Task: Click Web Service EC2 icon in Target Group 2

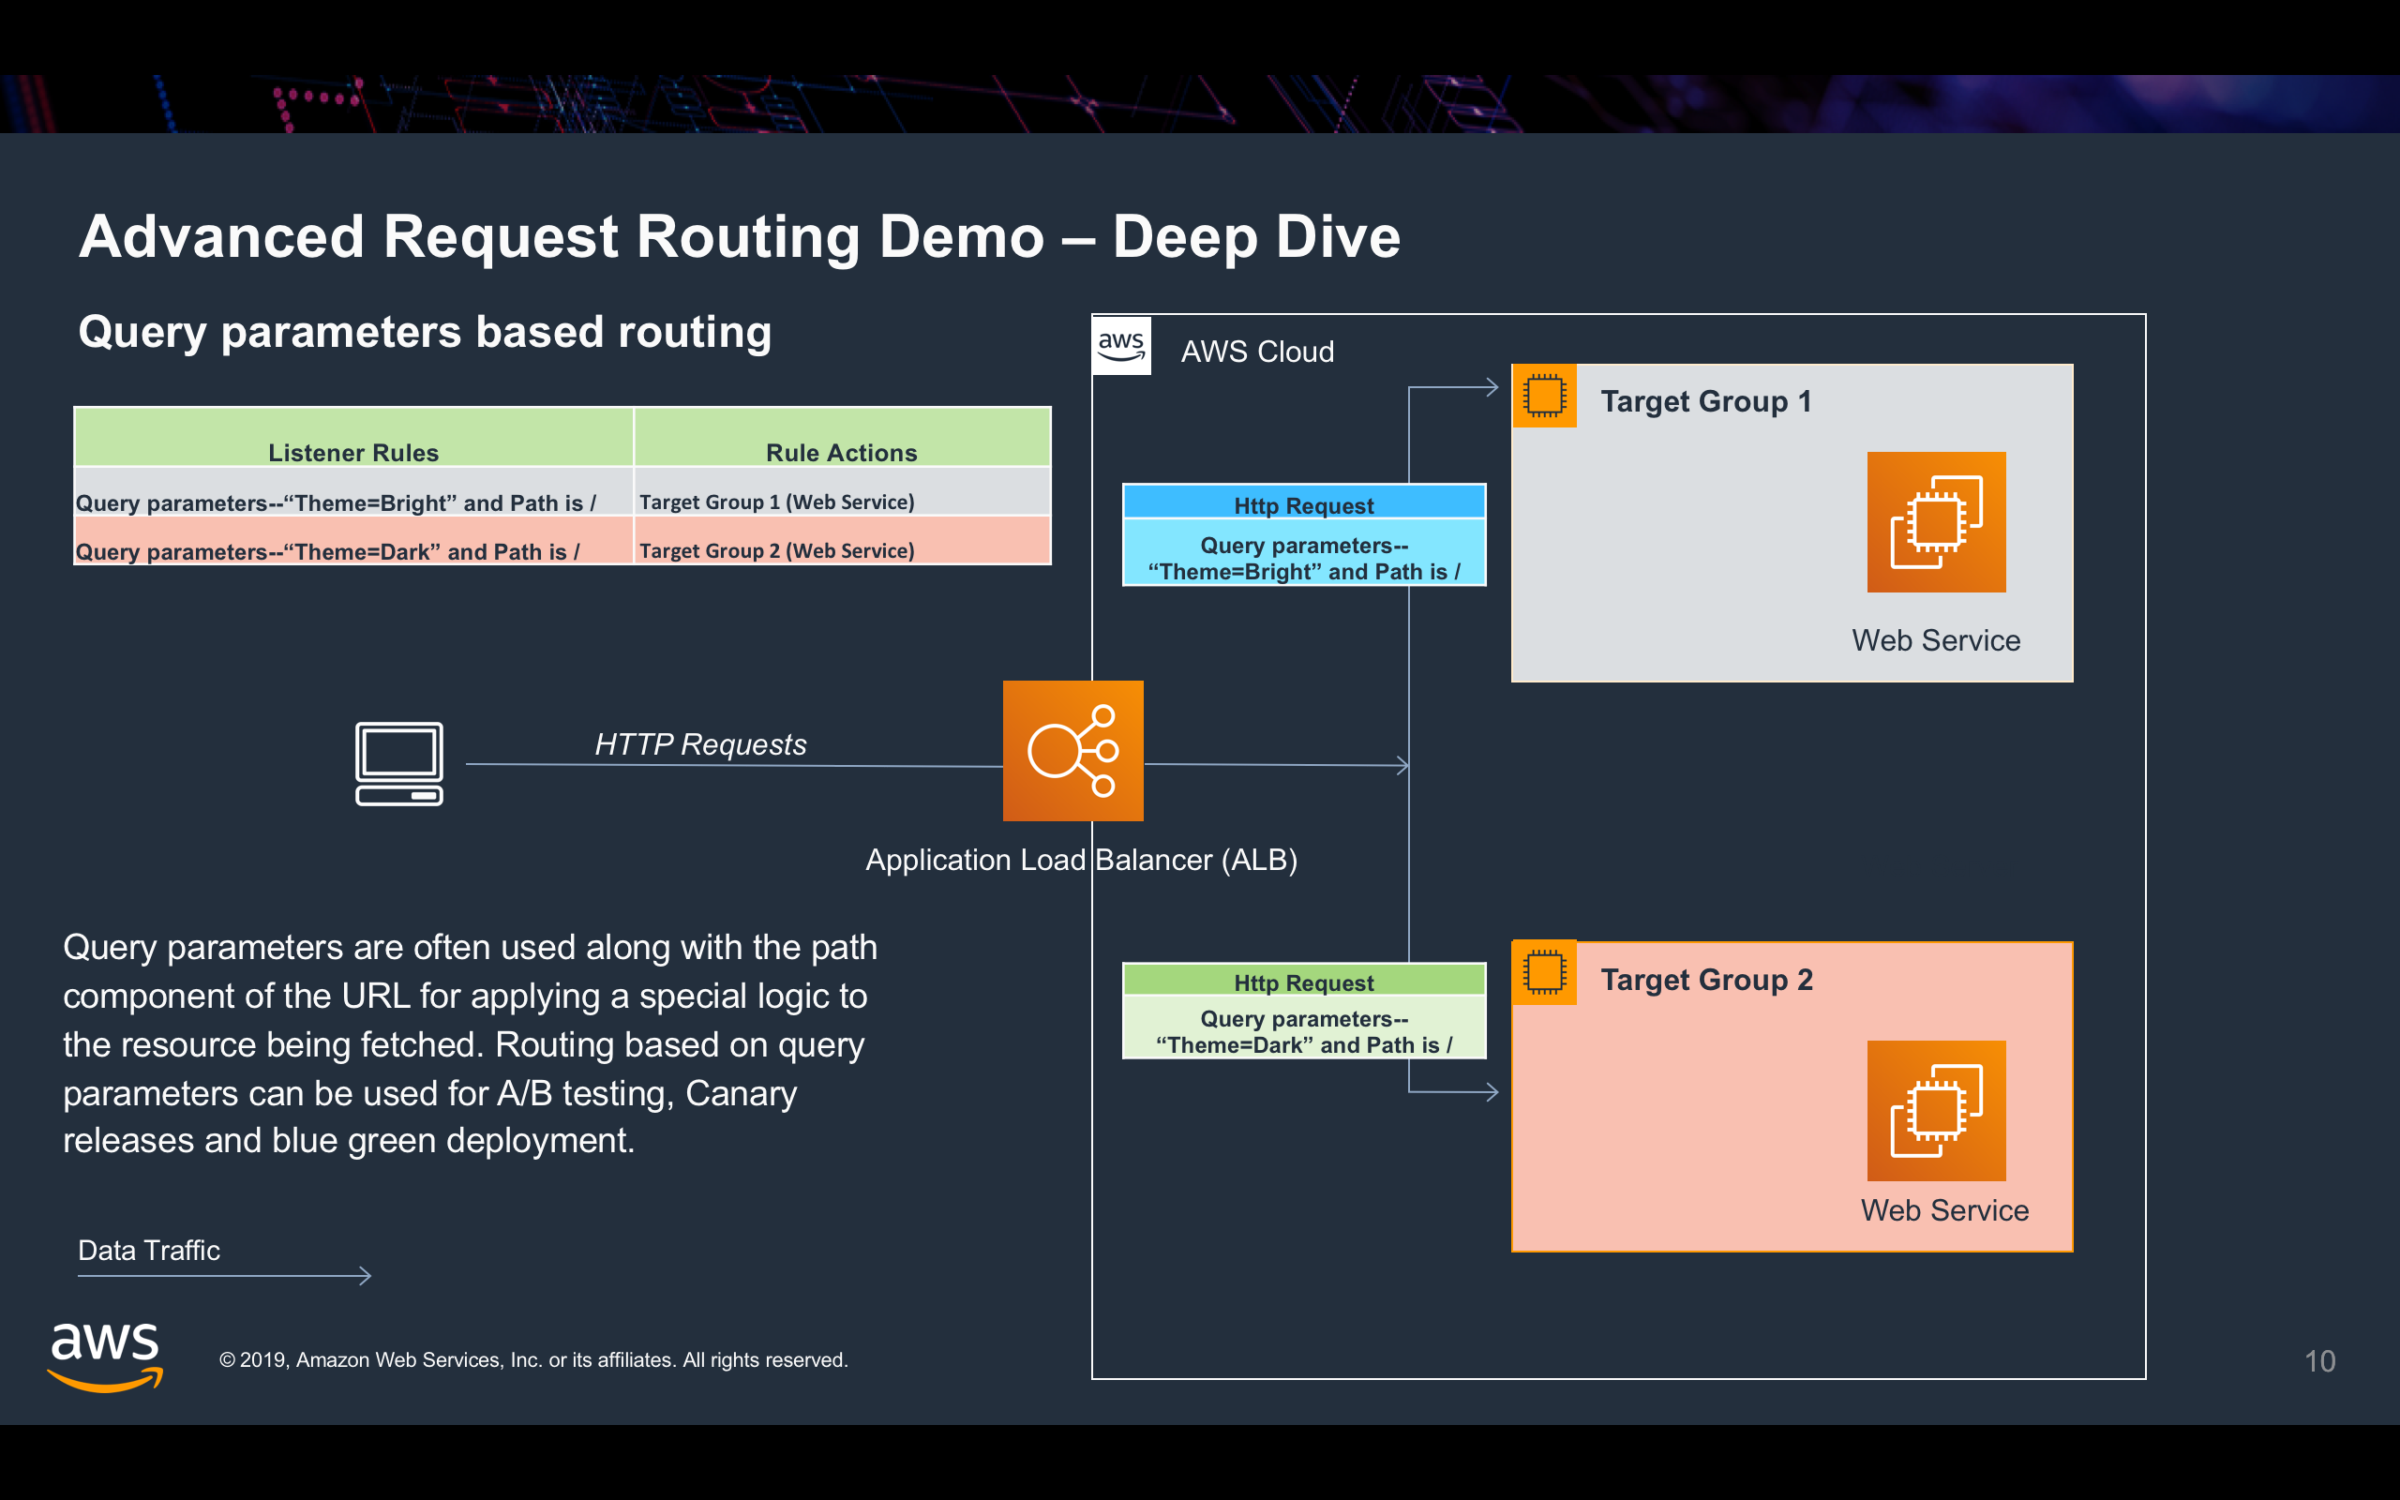Action: [1935, 1110]
